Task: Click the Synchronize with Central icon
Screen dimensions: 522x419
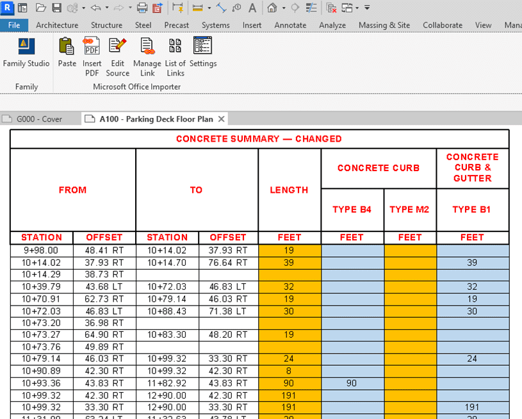Action: (x=72, y=8)
